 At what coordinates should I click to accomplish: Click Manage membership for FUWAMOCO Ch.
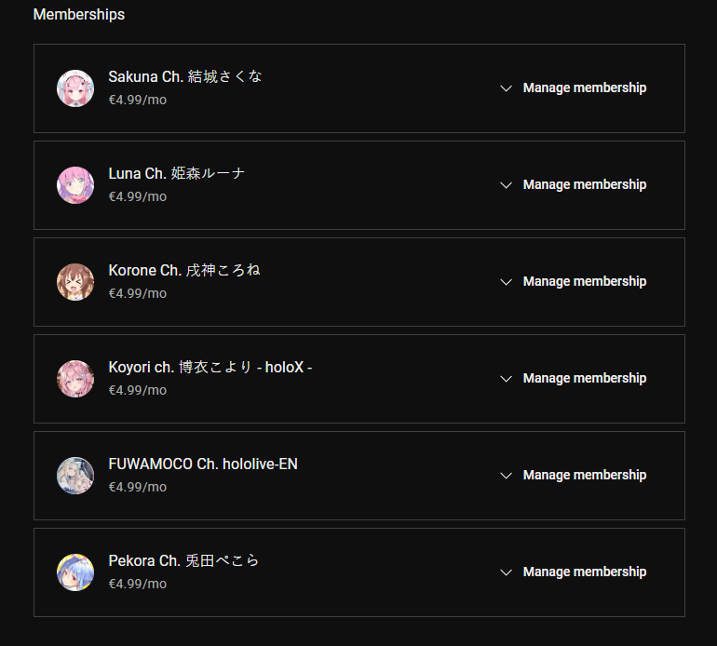point(585,476)
